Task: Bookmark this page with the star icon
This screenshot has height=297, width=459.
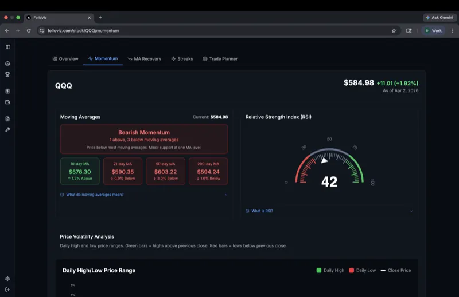Action: pyautogui.click(x=394, y=31)
